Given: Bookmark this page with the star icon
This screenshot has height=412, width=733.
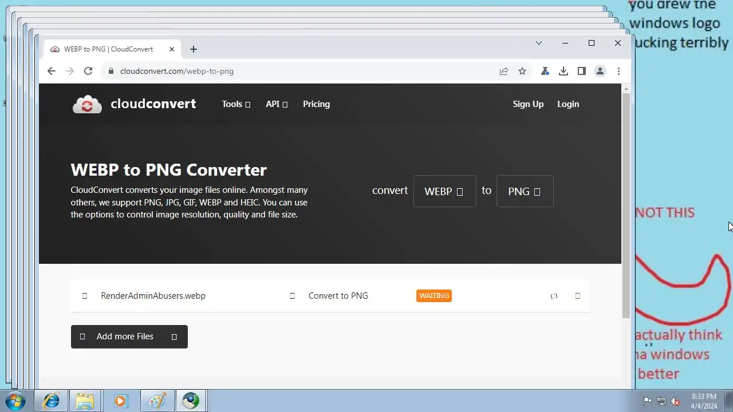Looking at the screenshot, I should point(522,71).
